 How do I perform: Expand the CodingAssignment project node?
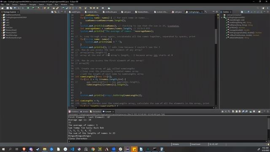click(x=2, y=17)
